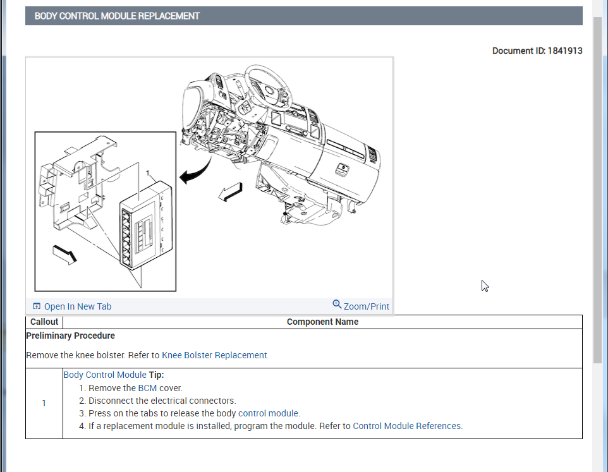The height and width of the screenshot is (472, 608).
Task: Click the Callout column header
Action: point(44,322)
